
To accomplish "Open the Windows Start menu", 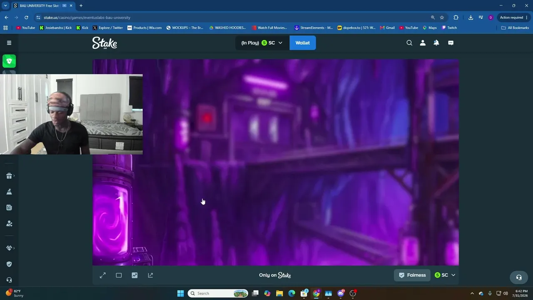I will (x=180, y=293).
